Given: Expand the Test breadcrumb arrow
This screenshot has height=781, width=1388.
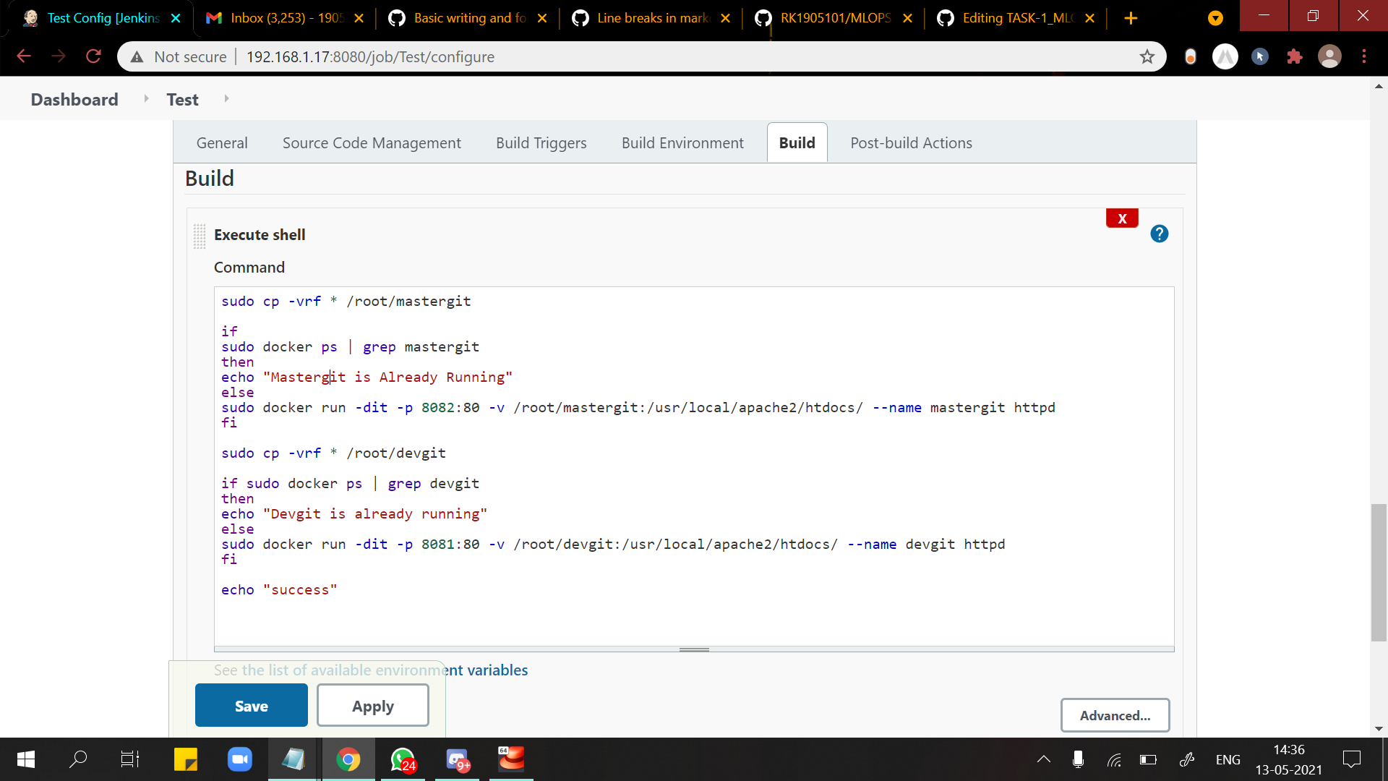Looking at the screenshot, I should (226, 98).
